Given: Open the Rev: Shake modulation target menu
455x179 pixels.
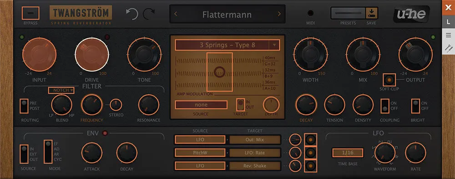Looking at the screenshot, I should coord(255,166).
